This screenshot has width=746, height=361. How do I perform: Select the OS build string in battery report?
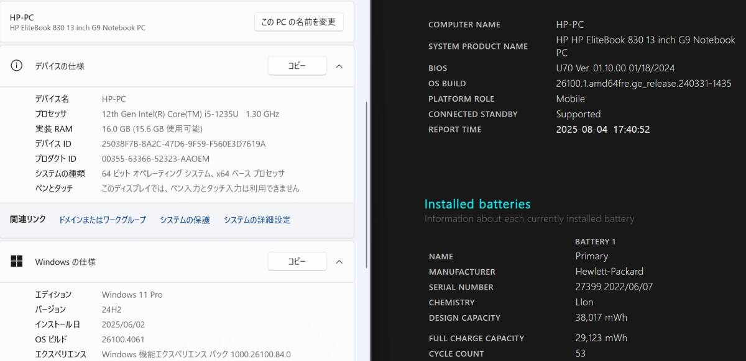click(643, 84)
